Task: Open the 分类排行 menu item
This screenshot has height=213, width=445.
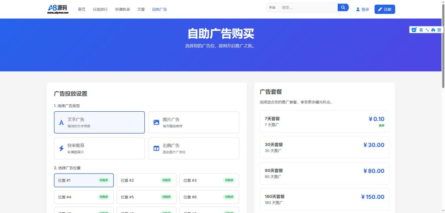Action: [x=100, y=10]
